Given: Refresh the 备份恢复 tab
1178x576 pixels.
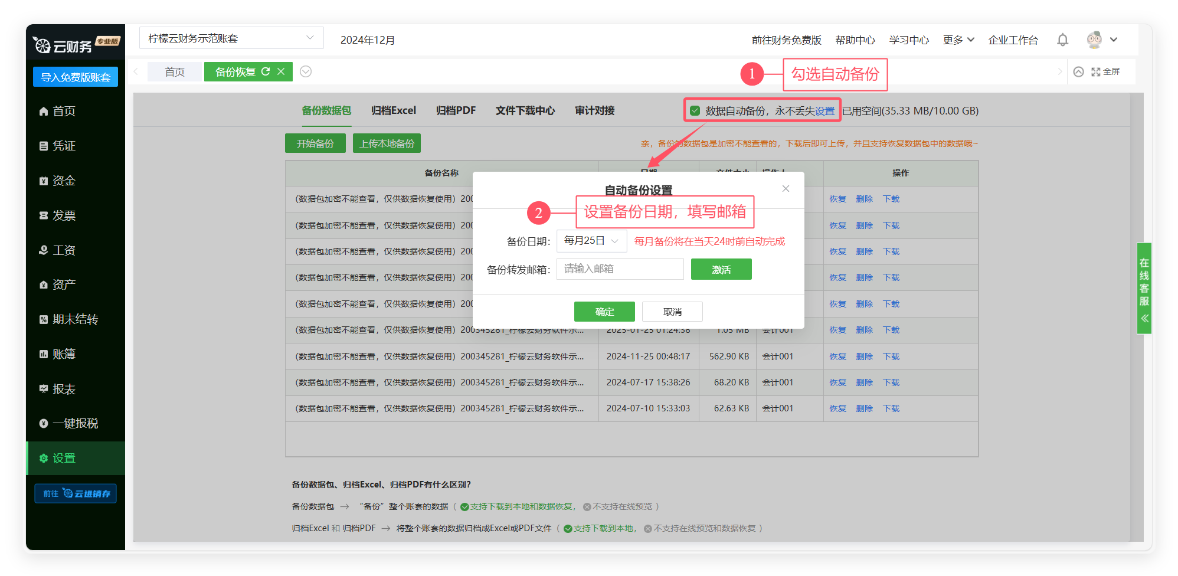Looking at the screenshot, I should pyautogui.click(x=266, y=71).
